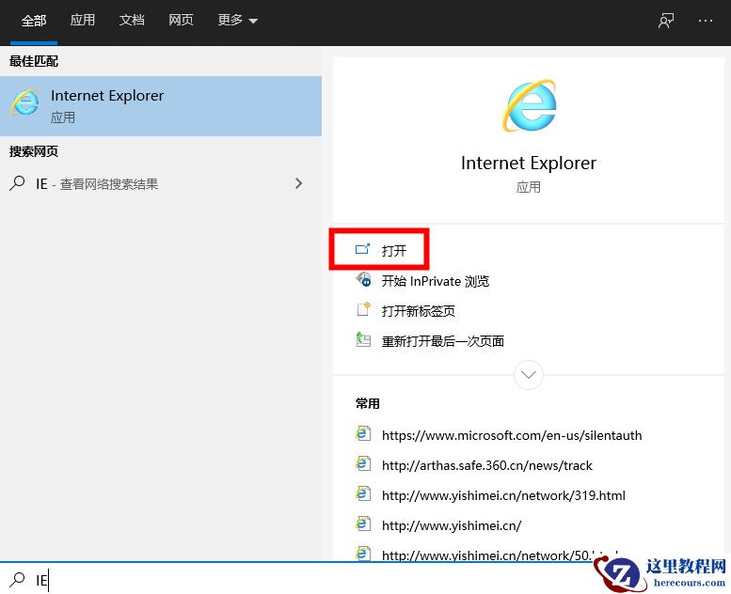This screenshot has width=731, height=594.
Task: Switch to the 文档 tab
Action: coord(132,20)
